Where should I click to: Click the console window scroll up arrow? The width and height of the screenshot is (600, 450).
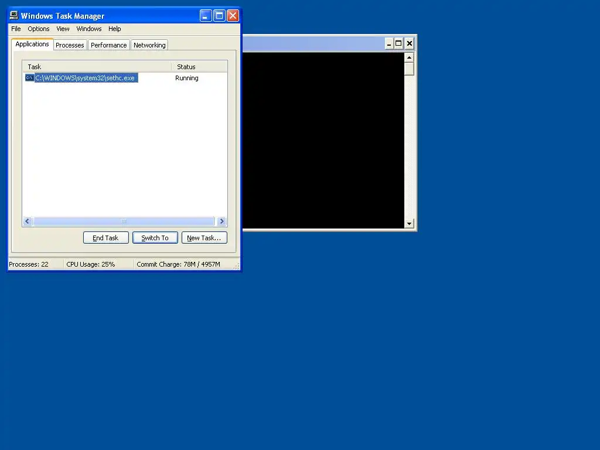pos(409,58)
